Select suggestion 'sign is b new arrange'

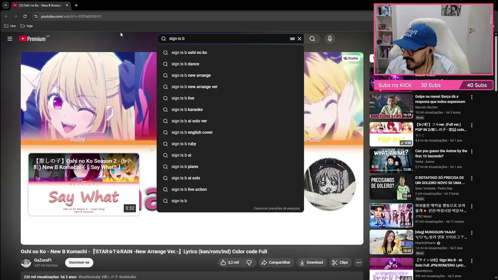click(230, 75)
